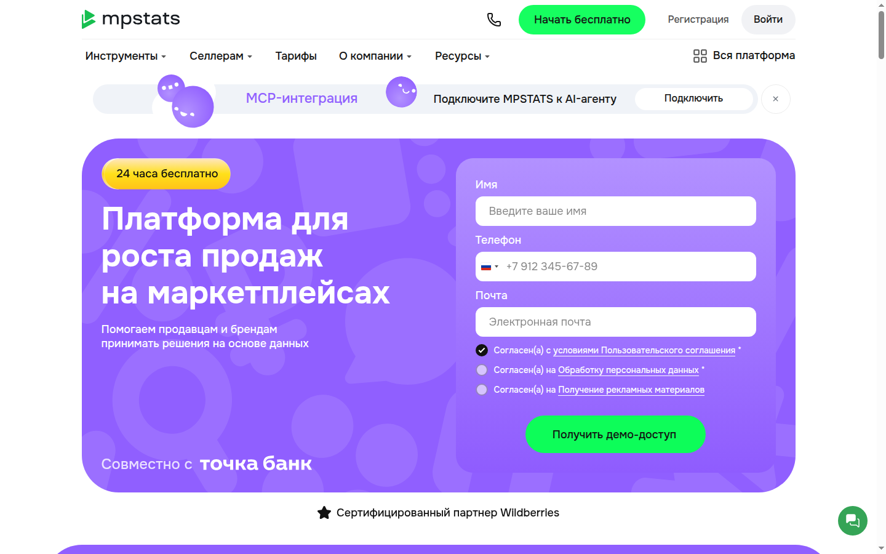Open Обработку персональных данных link

click(x=628, y=370)
